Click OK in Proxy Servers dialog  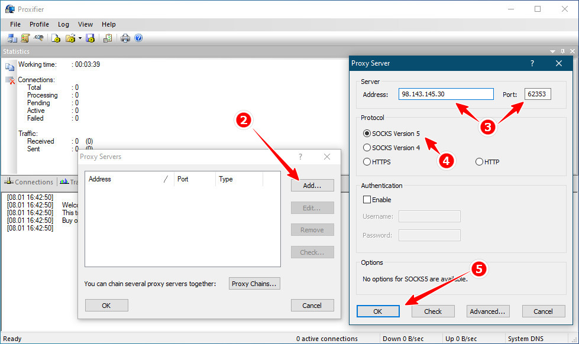[106, 305]
